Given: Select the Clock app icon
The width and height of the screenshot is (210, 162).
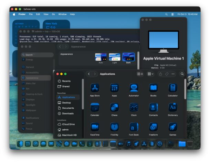Looking at the screenshot, I should click(x=134, y=107).
